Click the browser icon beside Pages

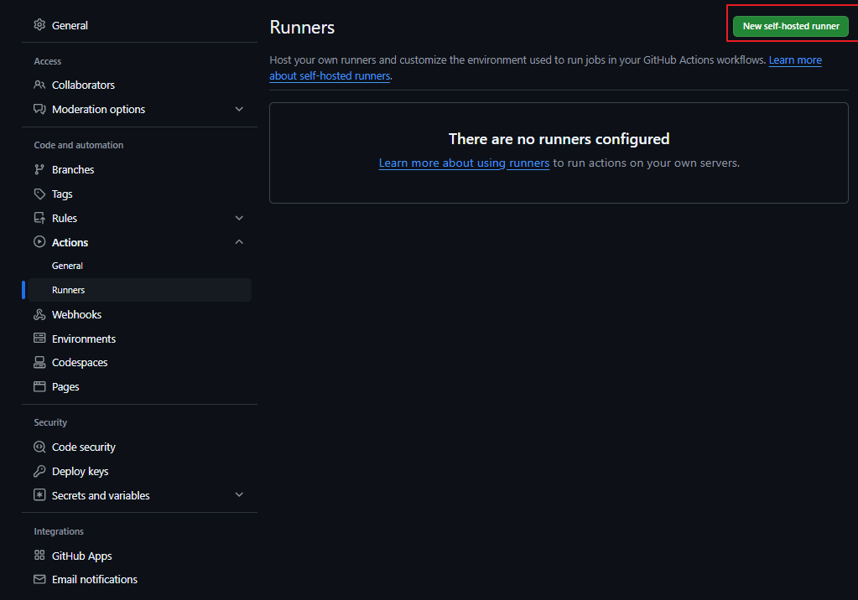pos(39,386)
